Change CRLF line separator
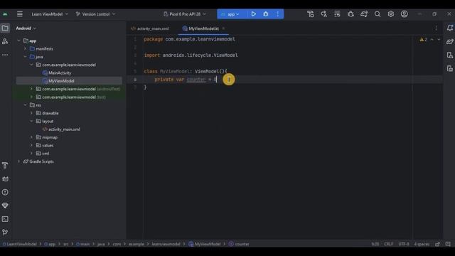This screenshot has width=455, height=256. pos(388,244)
